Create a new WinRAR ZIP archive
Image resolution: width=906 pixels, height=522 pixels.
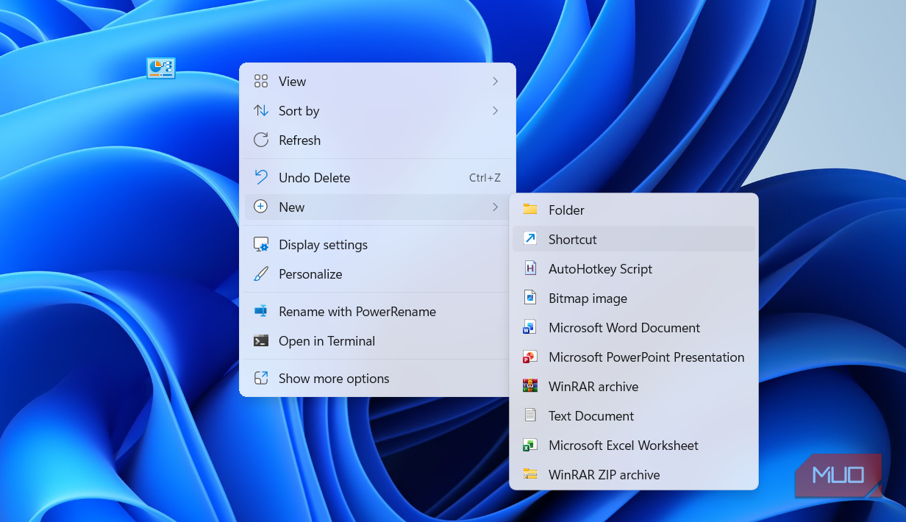(634, 474)
